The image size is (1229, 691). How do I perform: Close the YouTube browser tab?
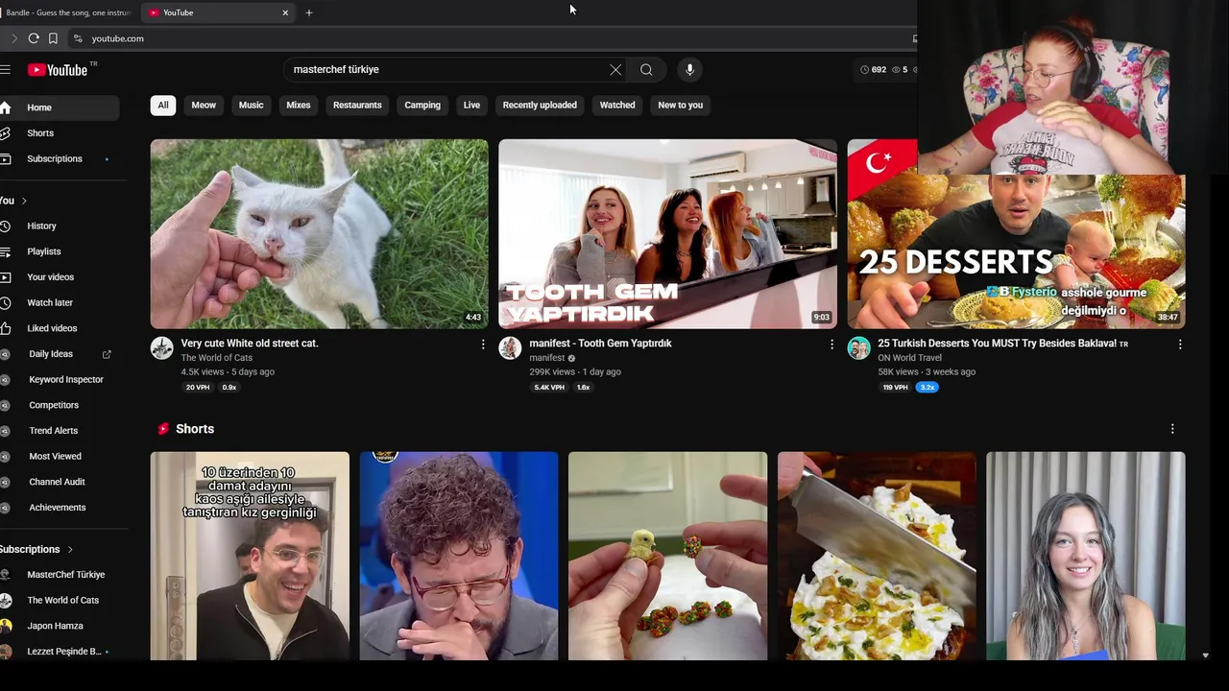tap(285, 12)
